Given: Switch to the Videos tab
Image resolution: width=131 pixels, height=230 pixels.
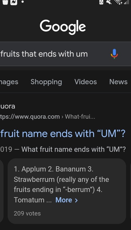Looking at the screenshot, I should [x=86, y=82].
